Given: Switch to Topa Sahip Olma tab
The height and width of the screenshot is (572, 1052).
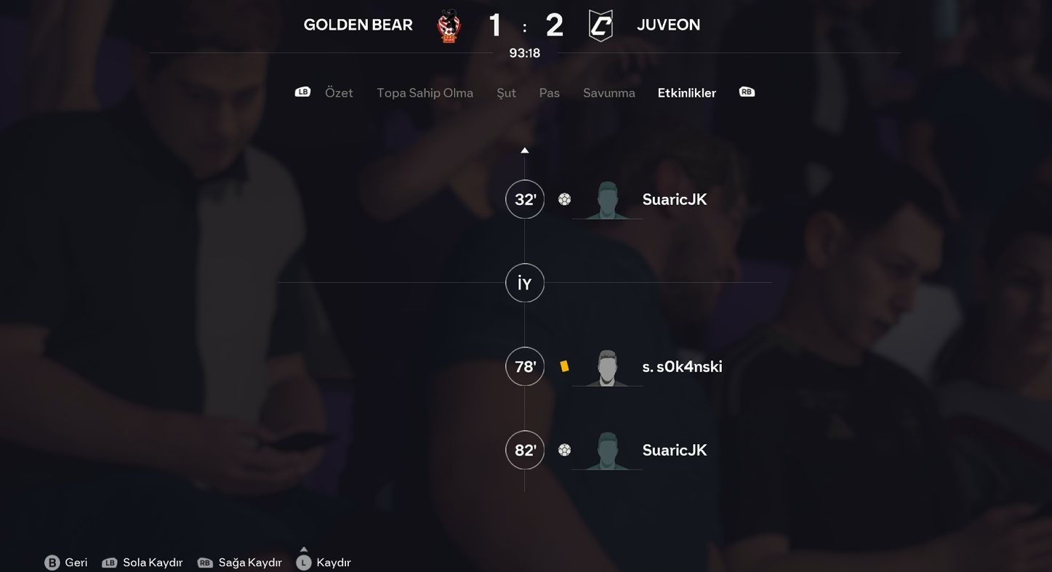Looking at the screenshot, I should [425, 93].
